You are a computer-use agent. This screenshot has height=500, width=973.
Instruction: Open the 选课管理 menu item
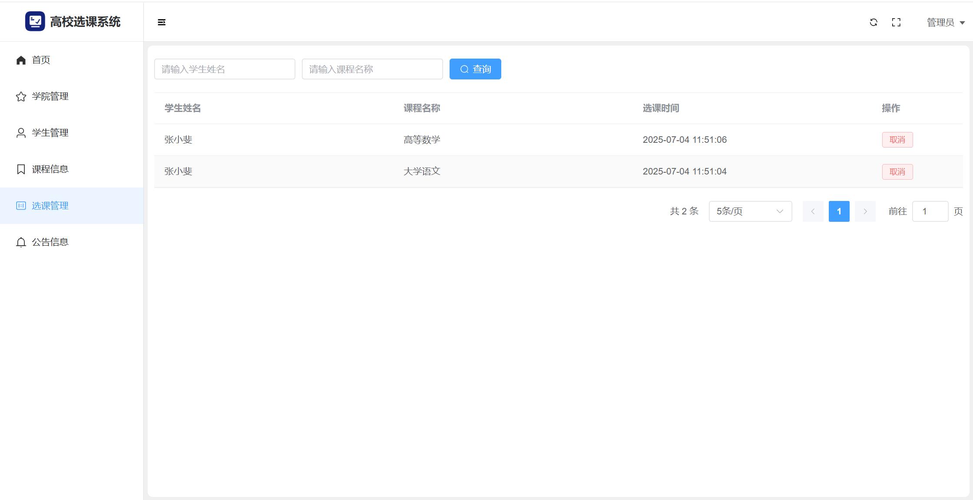click(x=50, y=206)
